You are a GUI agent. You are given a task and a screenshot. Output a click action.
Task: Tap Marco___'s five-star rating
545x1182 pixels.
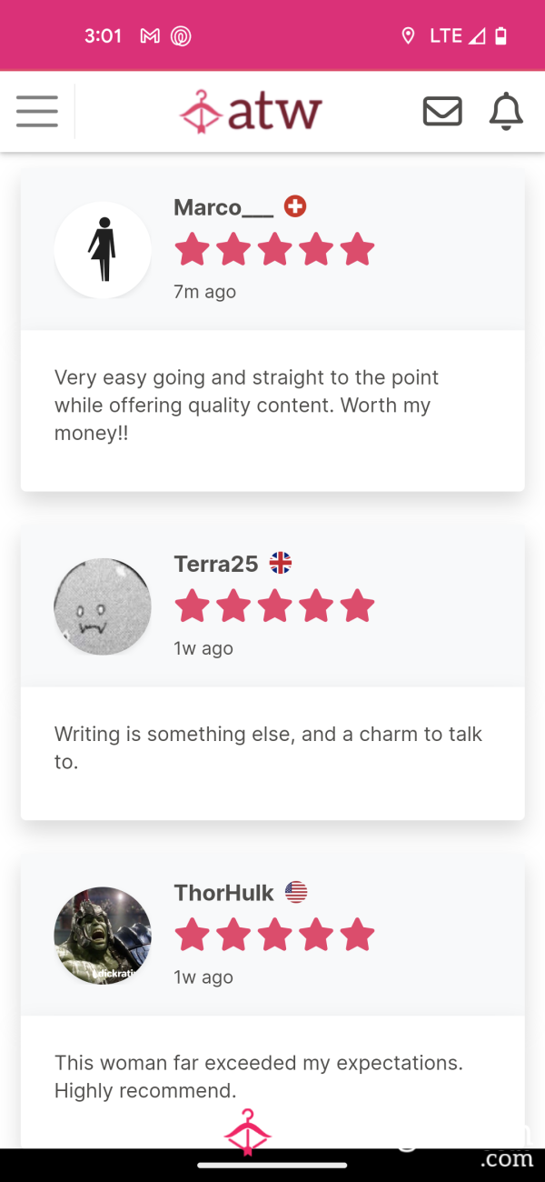(274, 249)
